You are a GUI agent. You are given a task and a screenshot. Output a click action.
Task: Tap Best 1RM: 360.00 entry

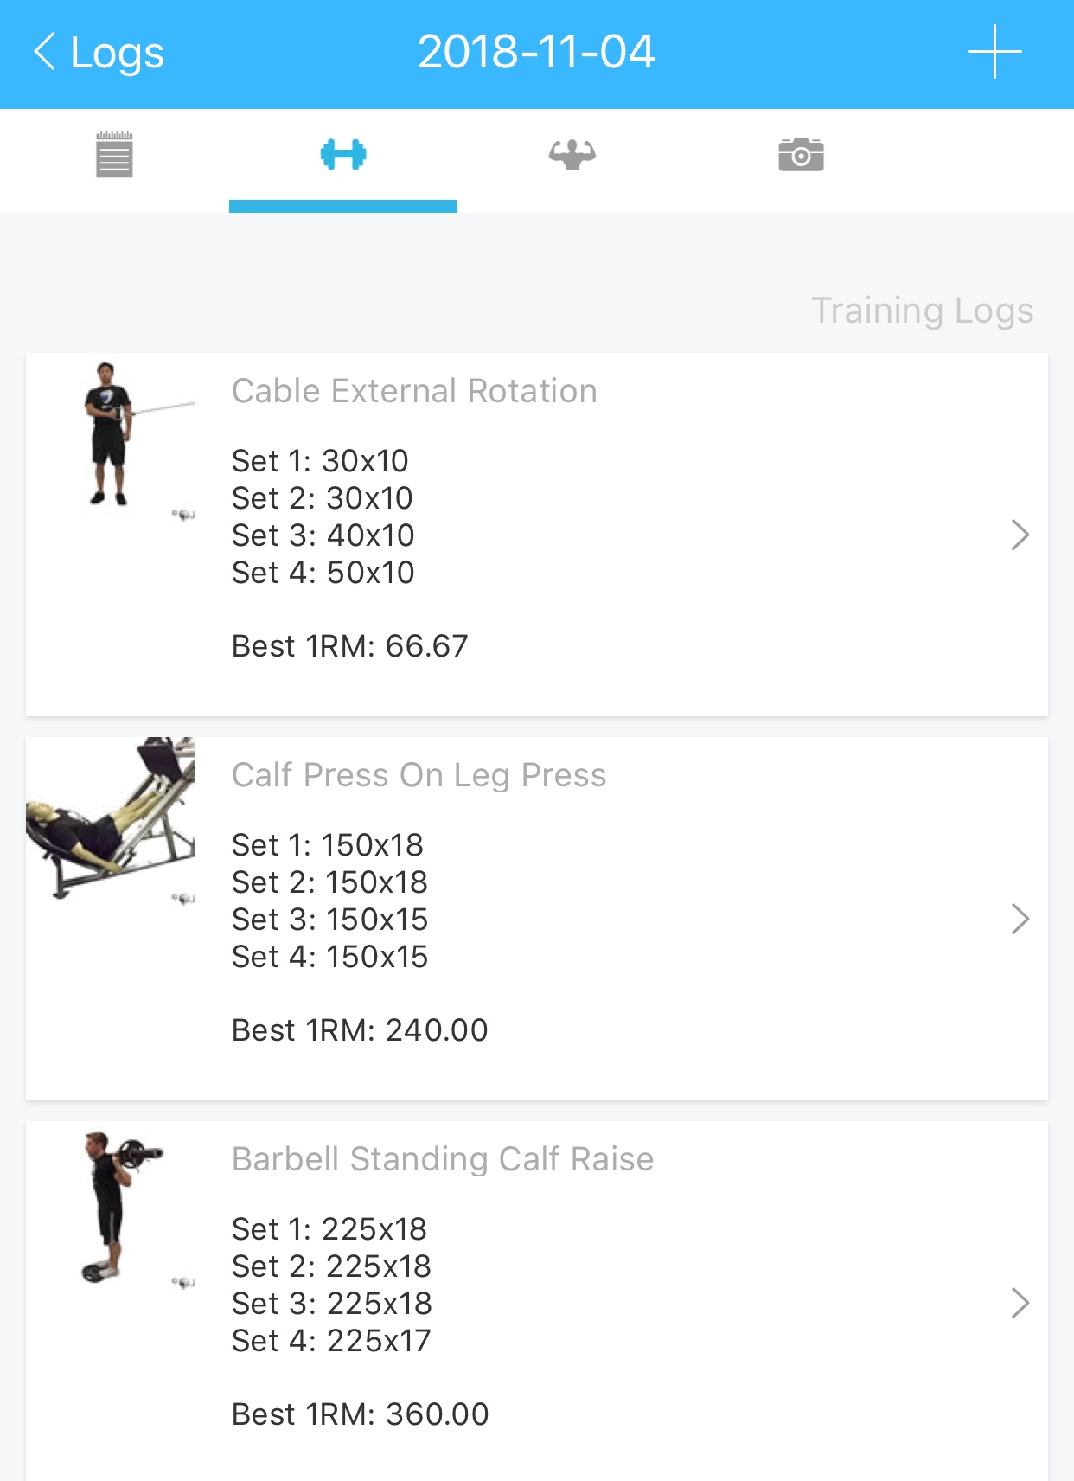click(x=360, y=1414)
